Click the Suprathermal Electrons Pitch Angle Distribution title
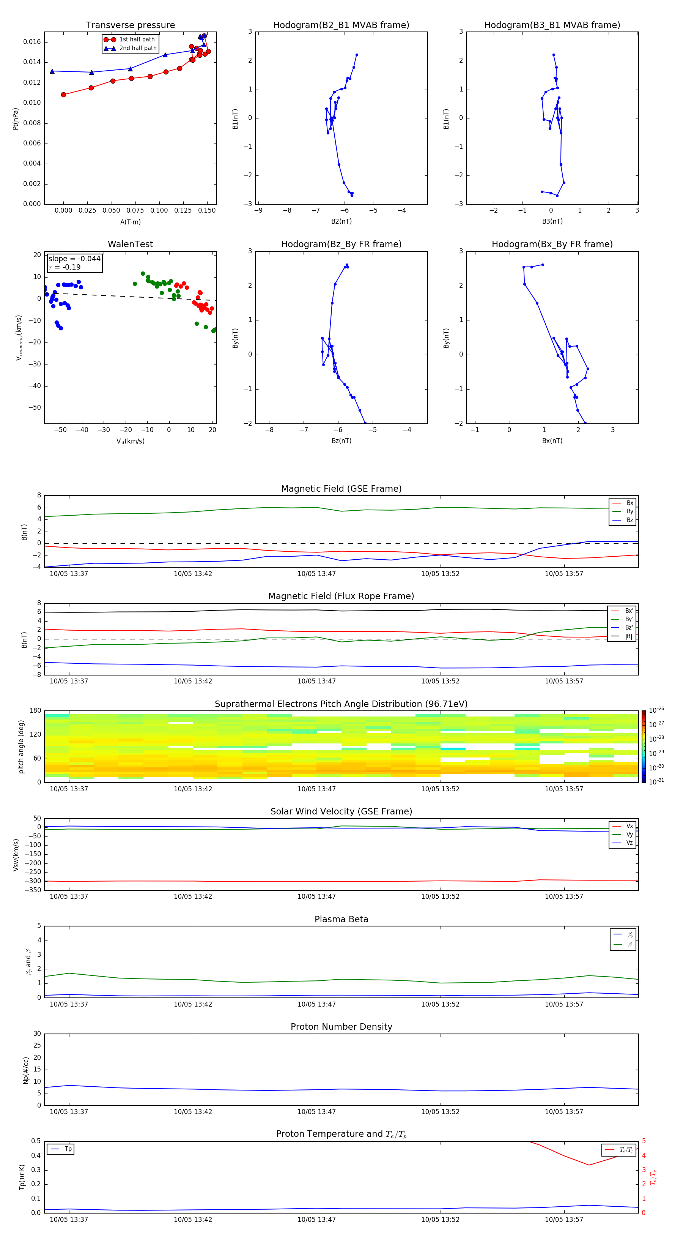Image resolution: width=683 pixels, height=1253 pixels. tap(341, 704)
